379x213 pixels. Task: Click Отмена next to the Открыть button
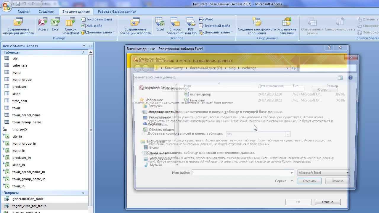pos(337,181)
